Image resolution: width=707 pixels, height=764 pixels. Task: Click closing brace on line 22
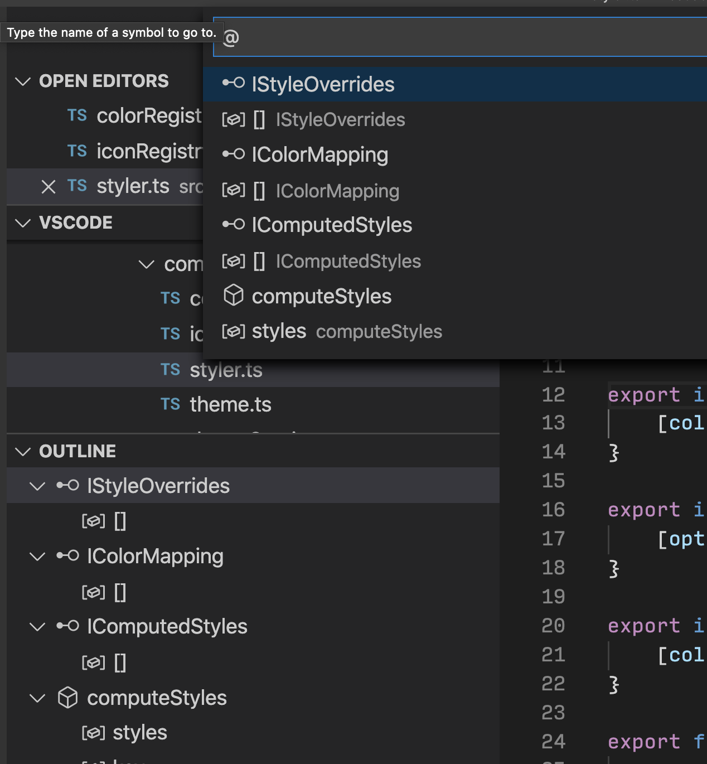pos(614,684)
